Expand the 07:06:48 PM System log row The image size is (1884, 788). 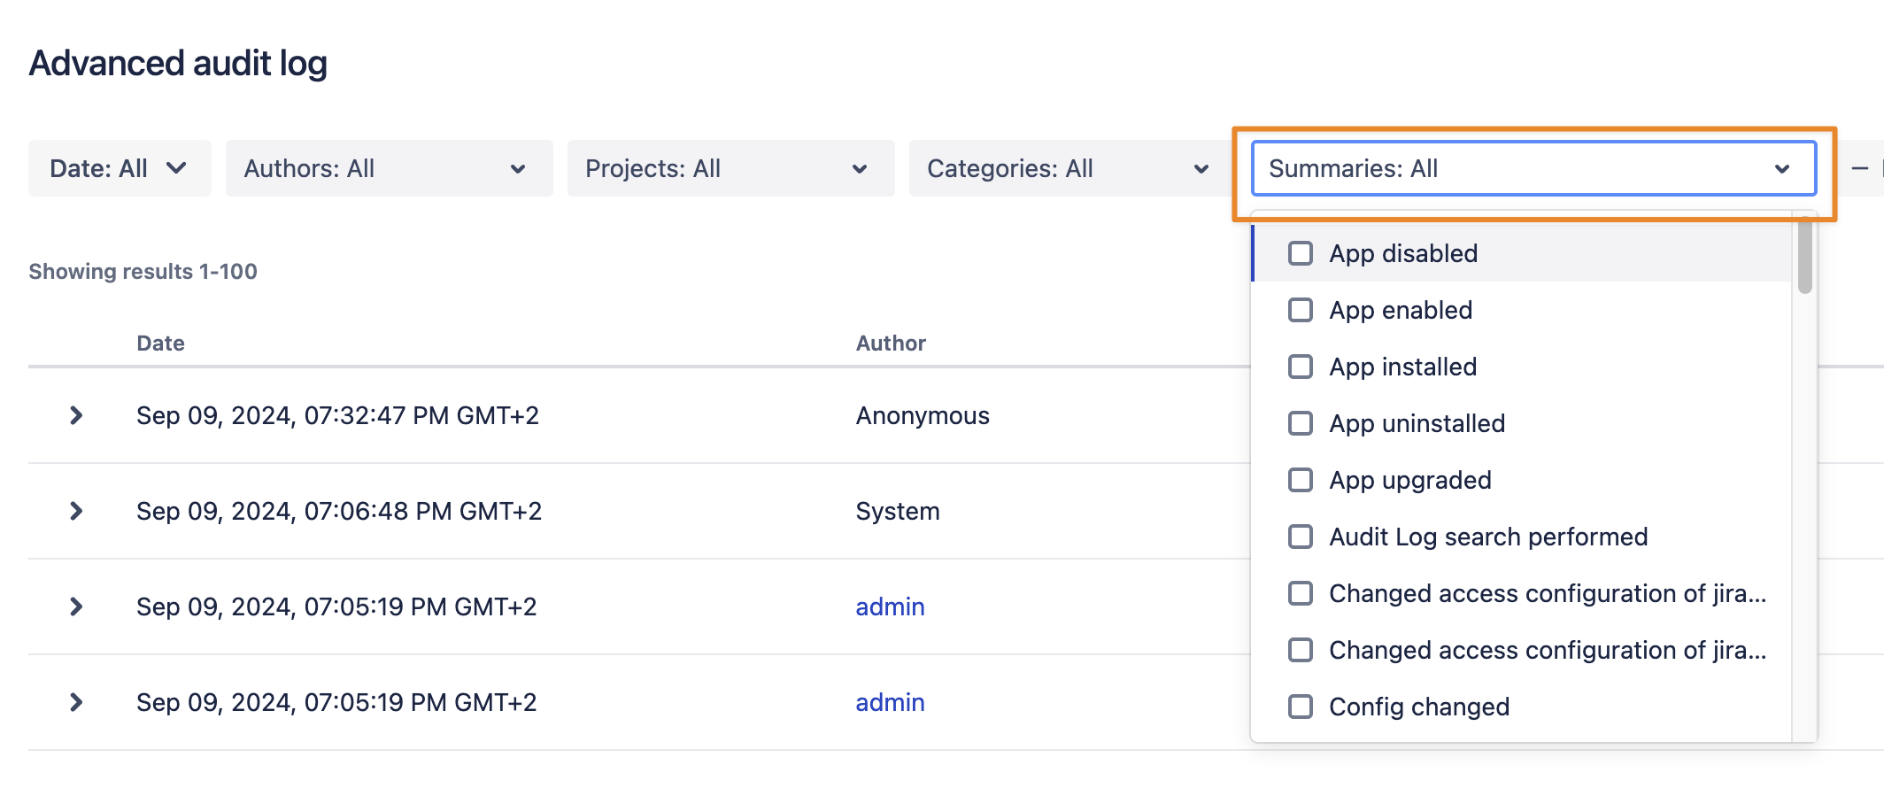[x=76, y=511]
